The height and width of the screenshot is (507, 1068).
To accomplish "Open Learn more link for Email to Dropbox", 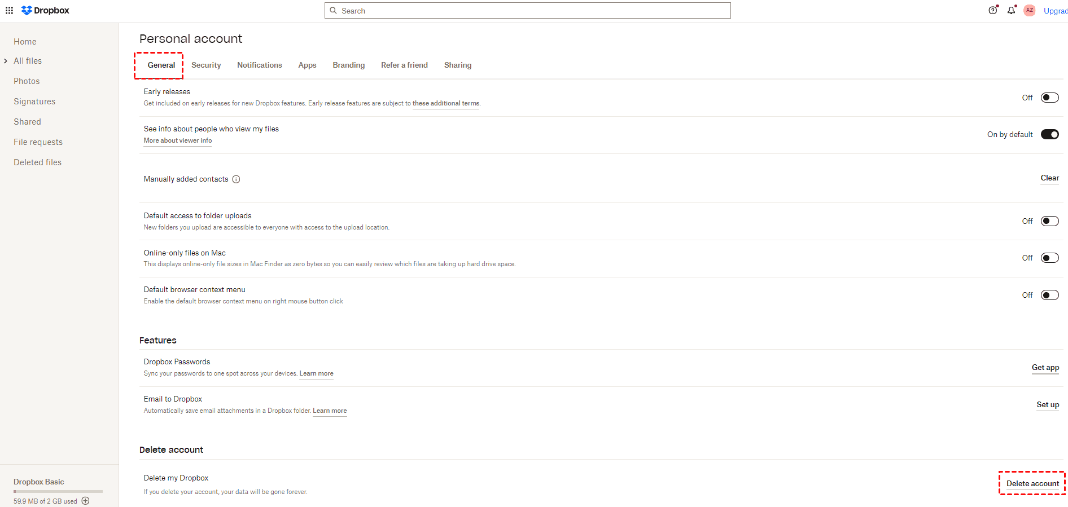I will [330, 411].
